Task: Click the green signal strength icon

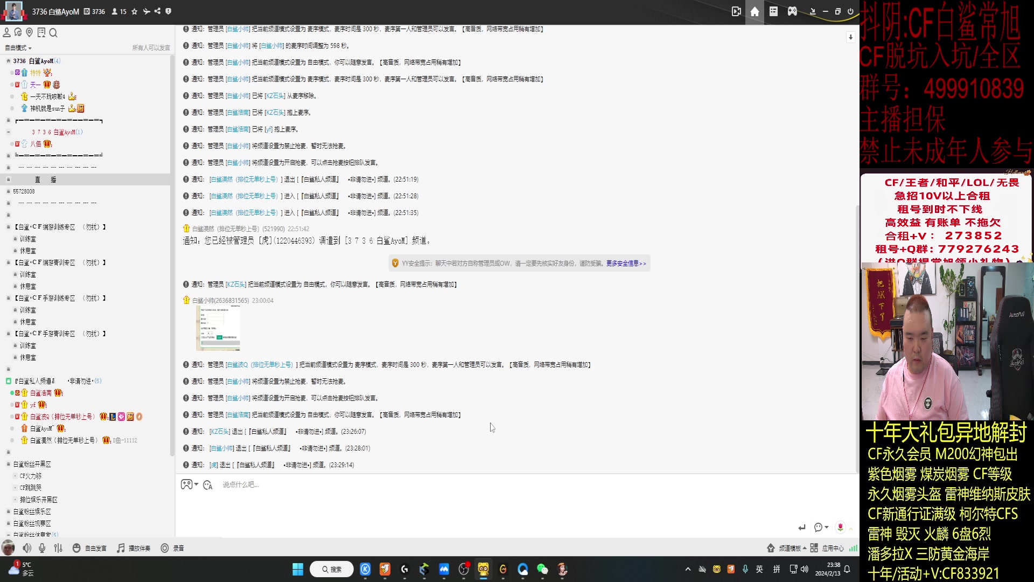Action: coord(853,548)
